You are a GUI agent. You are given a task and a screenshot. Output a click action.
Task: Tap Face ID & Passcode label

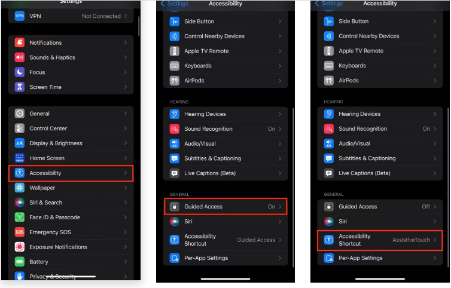point(54,217)
